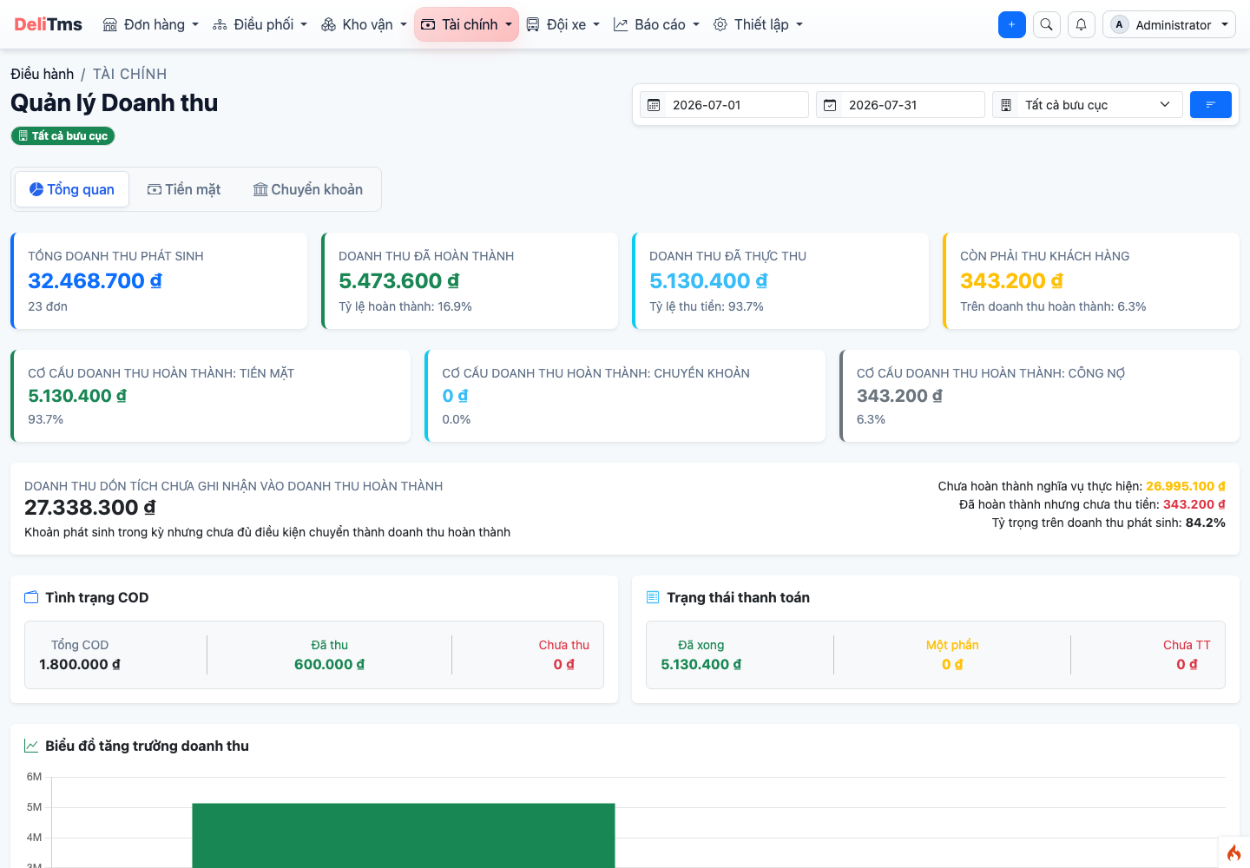Click the green bar in revenue chart
Screen dimensions: 1250x868
[x=404, y=835]
